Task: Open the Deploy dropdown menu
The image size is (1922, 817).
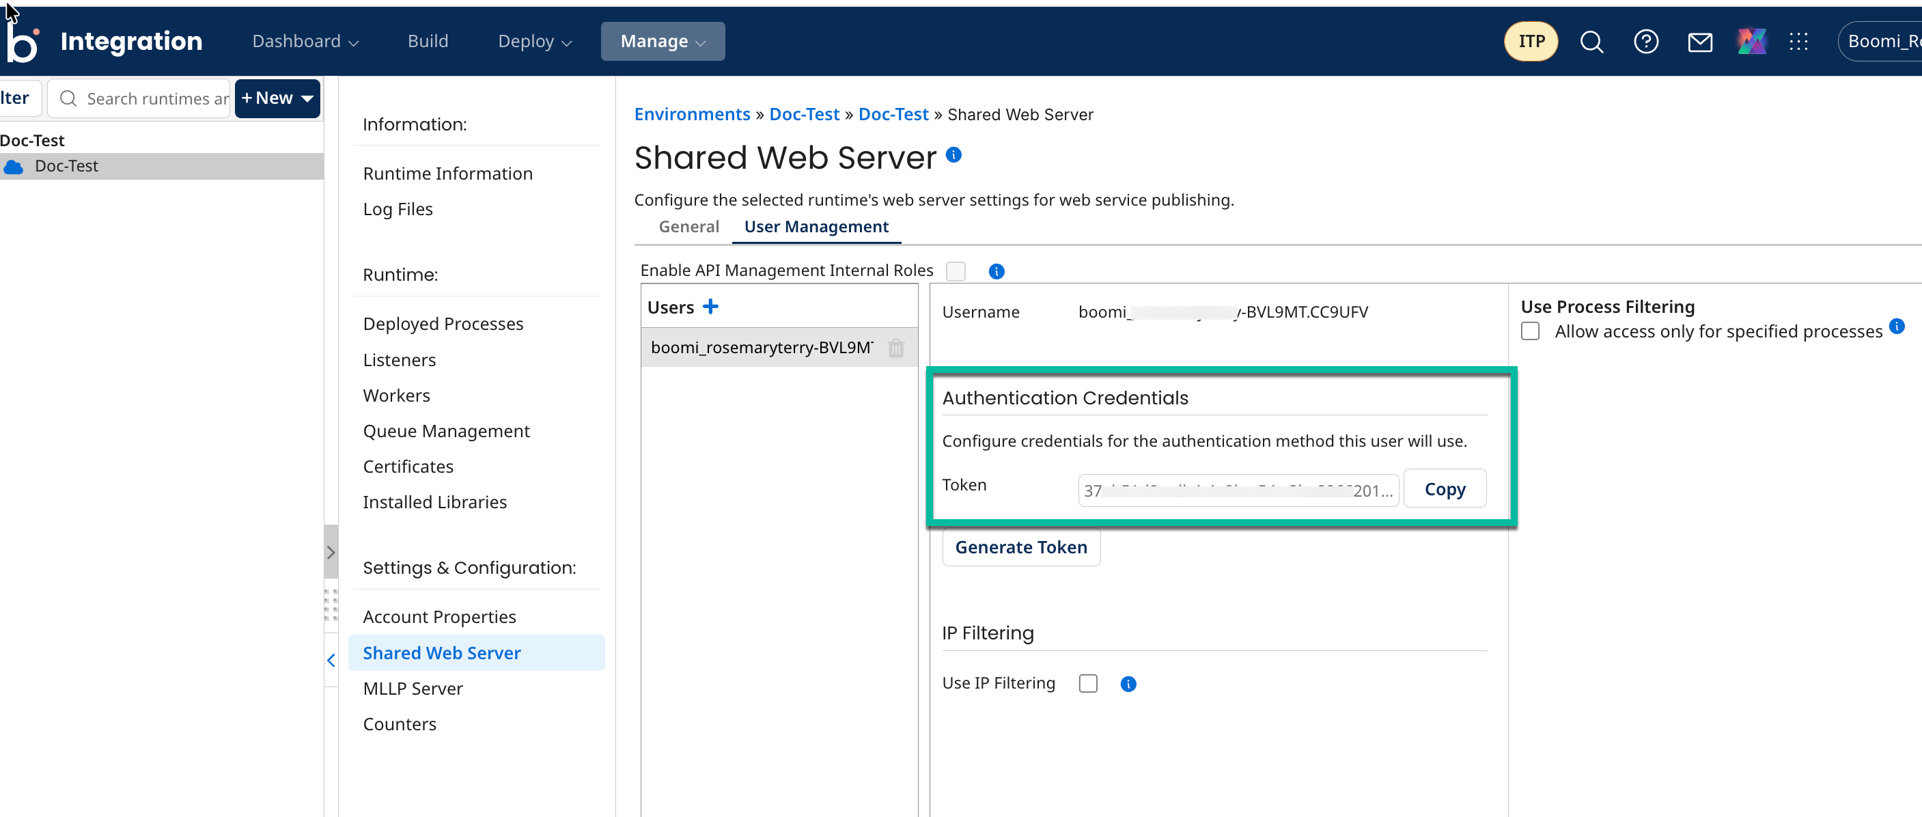Action: click(x=534, y=42)
